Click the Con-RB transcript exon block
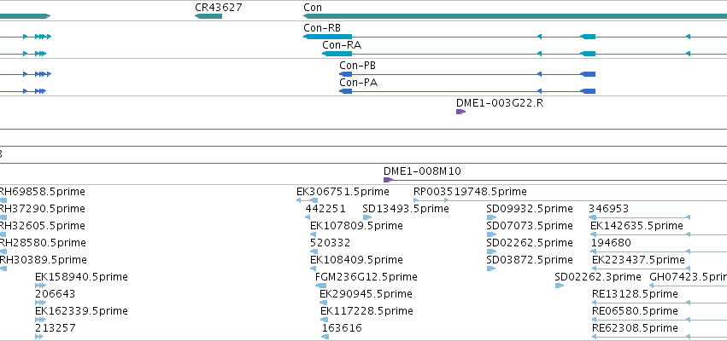 pos(327,37)
